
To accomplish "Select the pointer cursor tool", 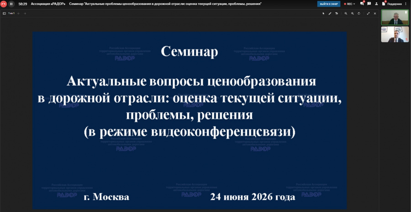I will point(324,13).
